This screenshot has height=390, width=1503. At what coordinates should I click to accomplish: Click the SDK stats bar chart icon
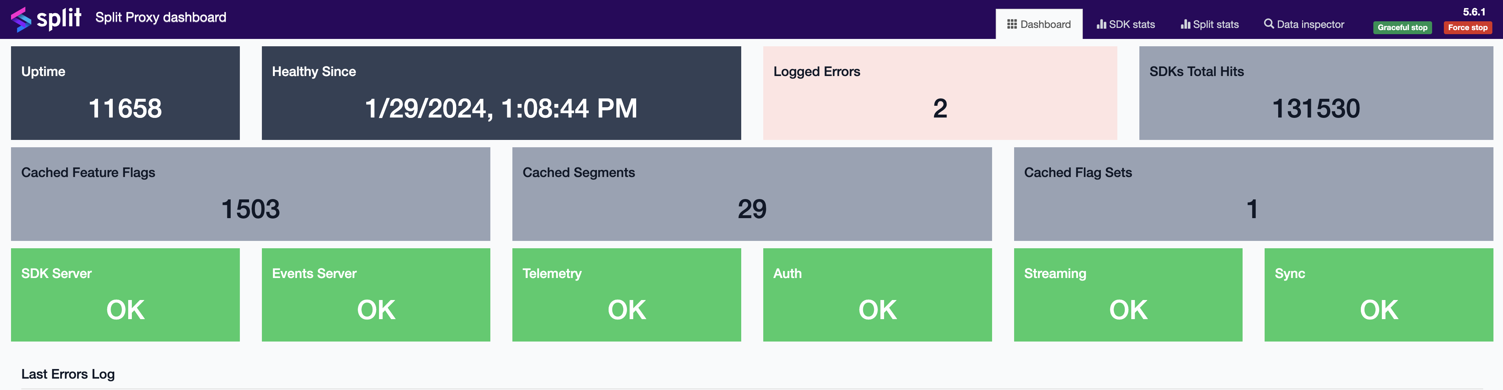click(1101, 25)
